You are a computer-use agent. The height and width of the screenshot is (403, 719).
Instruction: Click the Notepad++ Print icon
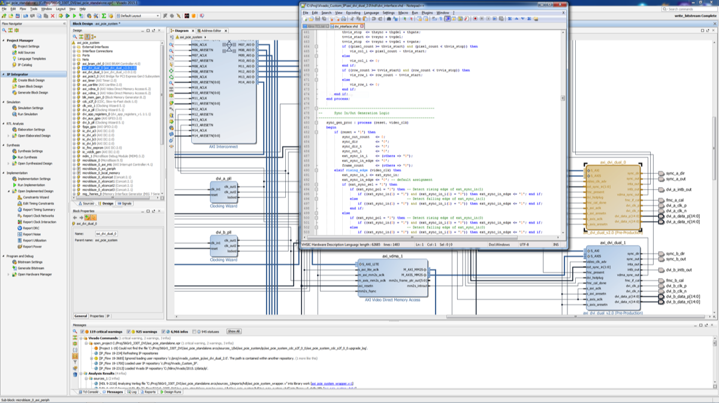pyautogui.click(x=343, y=19)
